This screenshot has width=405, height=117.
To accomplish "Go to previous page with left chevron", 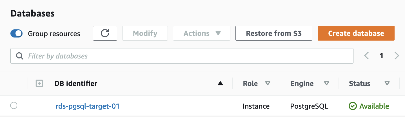I will click(x=366, y=56).
